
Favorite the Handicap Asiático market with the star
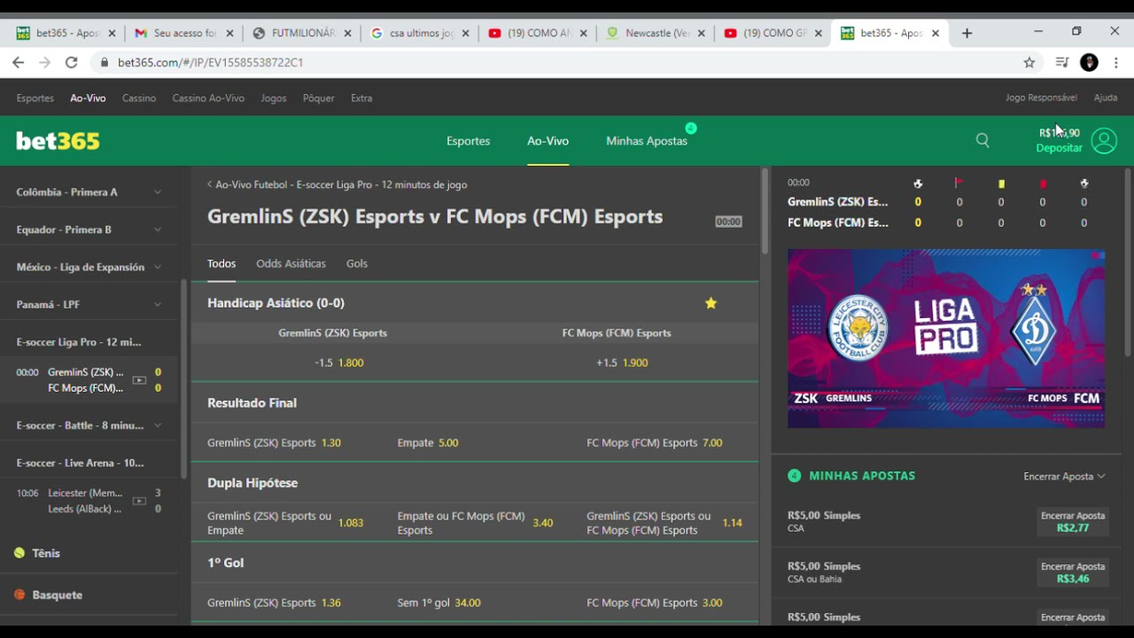click(711, 303)
